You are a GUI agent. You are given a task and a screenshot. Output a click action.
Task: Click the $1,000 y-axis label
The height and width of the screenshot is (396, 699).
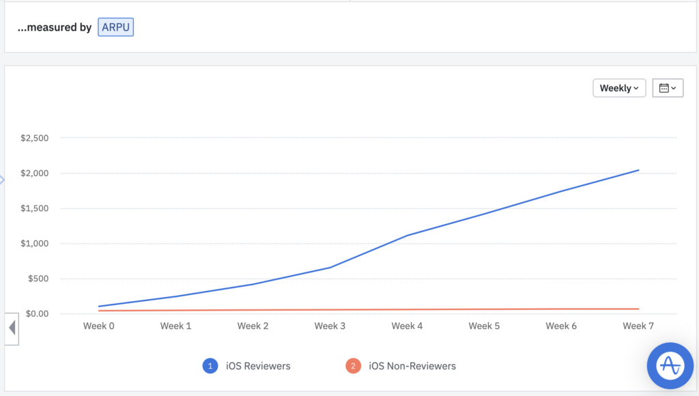click(x=35, y=244)
